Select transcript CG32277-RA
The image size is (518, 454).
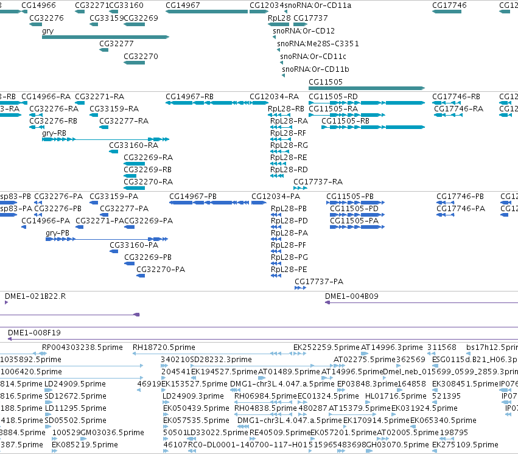click(103, 127)
